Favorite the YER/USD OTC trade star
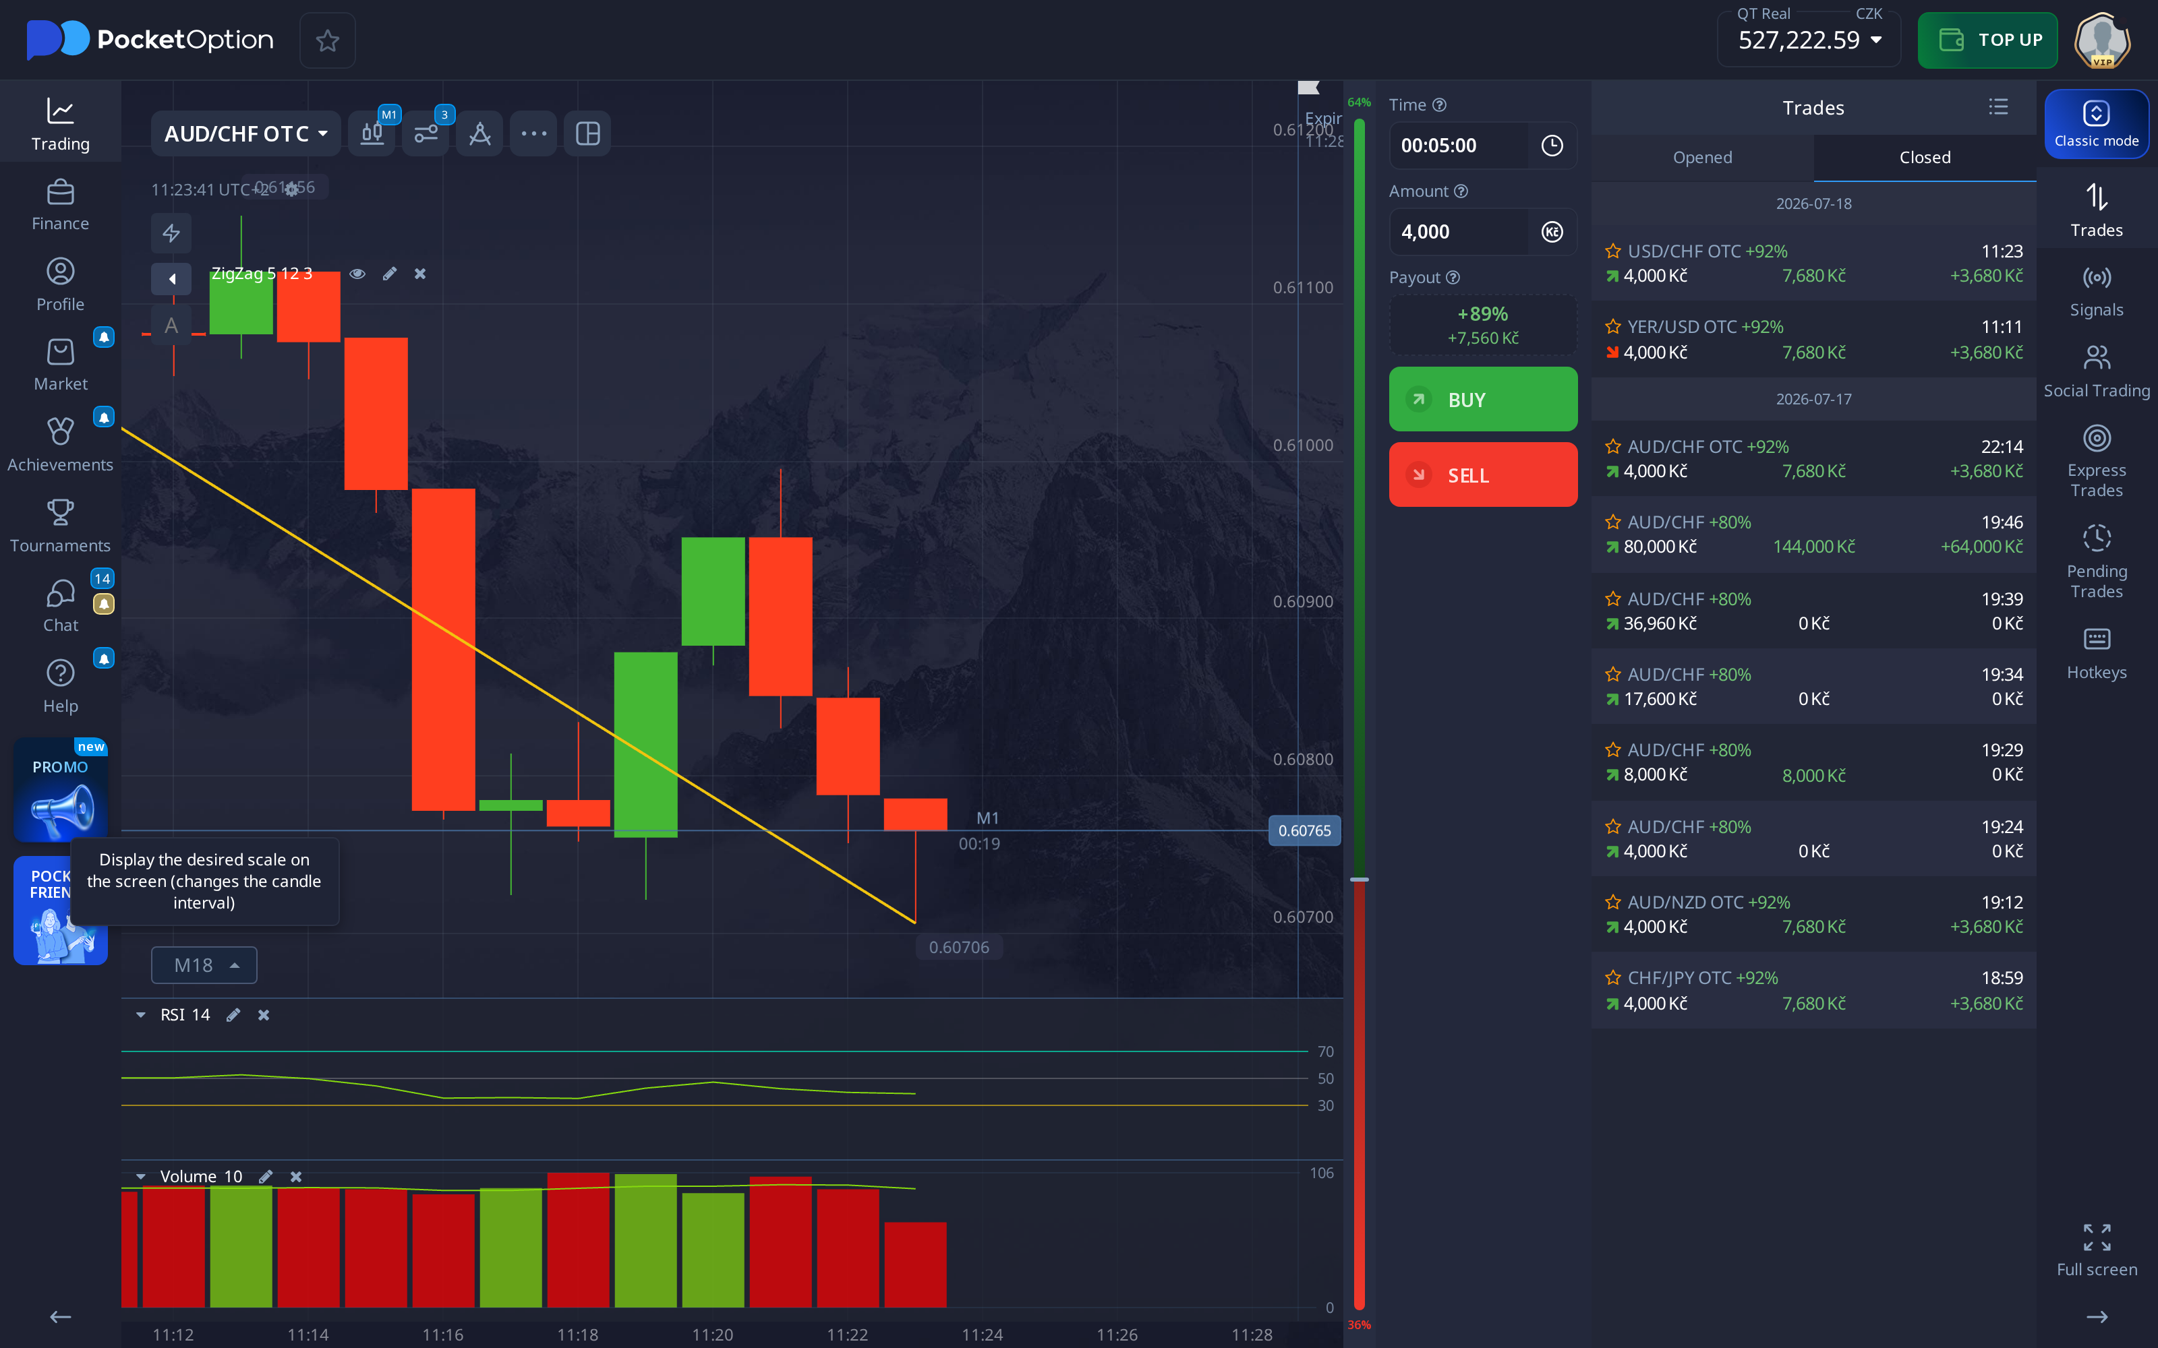The image size is (2158, 1348). [1613, 327]
